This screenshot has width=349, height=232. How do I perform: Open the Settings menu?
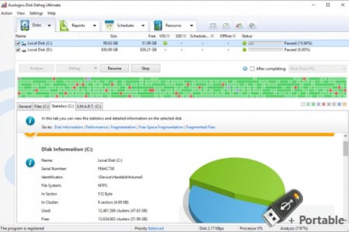coord(36,13)
